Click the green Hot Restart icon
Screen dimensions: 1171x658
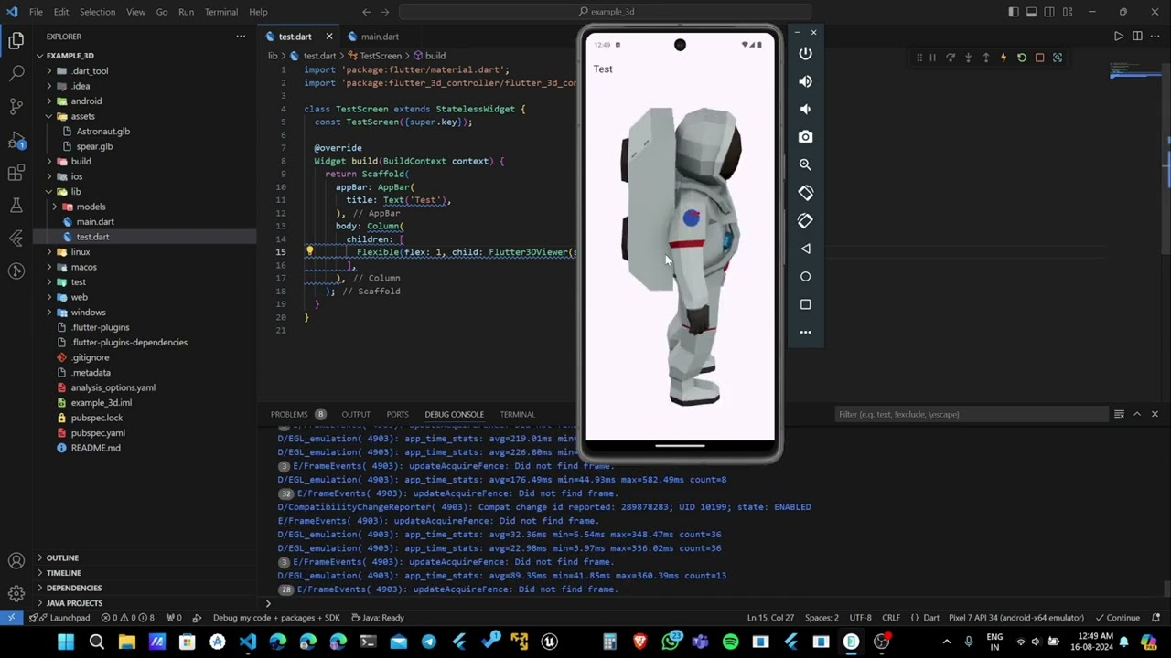(x=1022, y=58)
